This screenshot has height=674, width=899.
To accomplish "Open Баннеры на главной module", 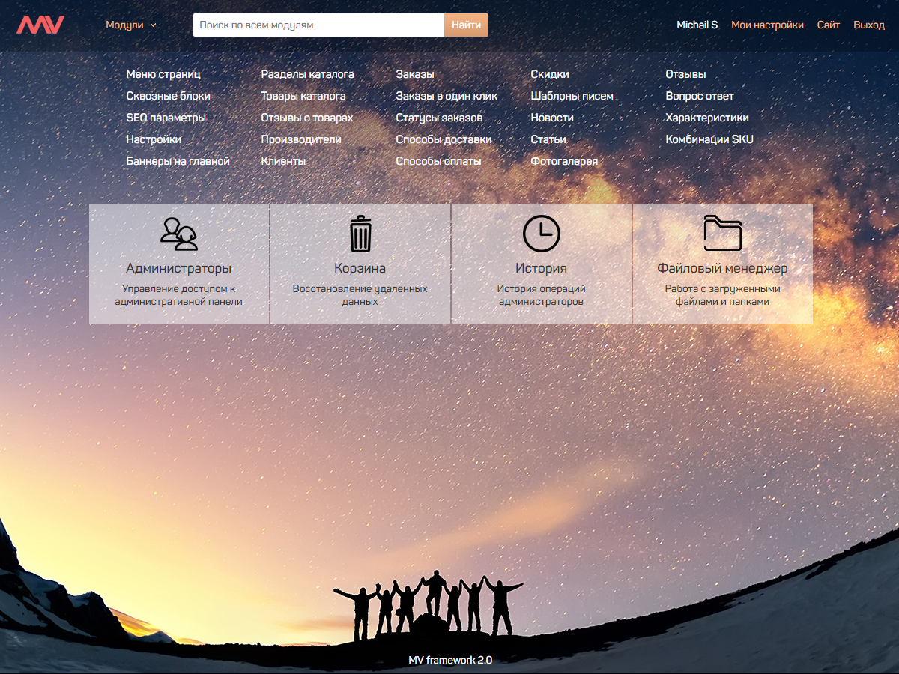I will point(178,161).
